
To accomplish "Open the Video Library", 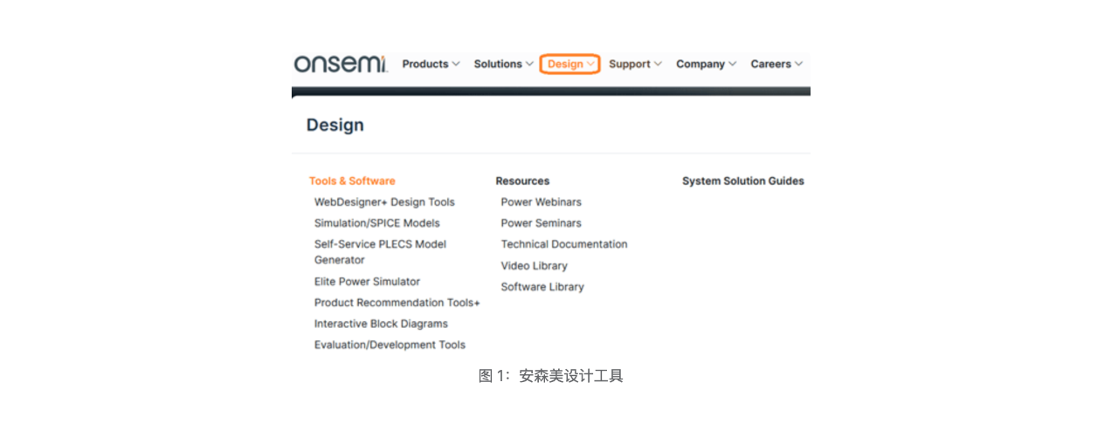I will click(534, 266).
